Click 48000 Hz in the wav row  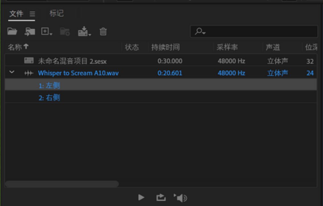point(231,73)
